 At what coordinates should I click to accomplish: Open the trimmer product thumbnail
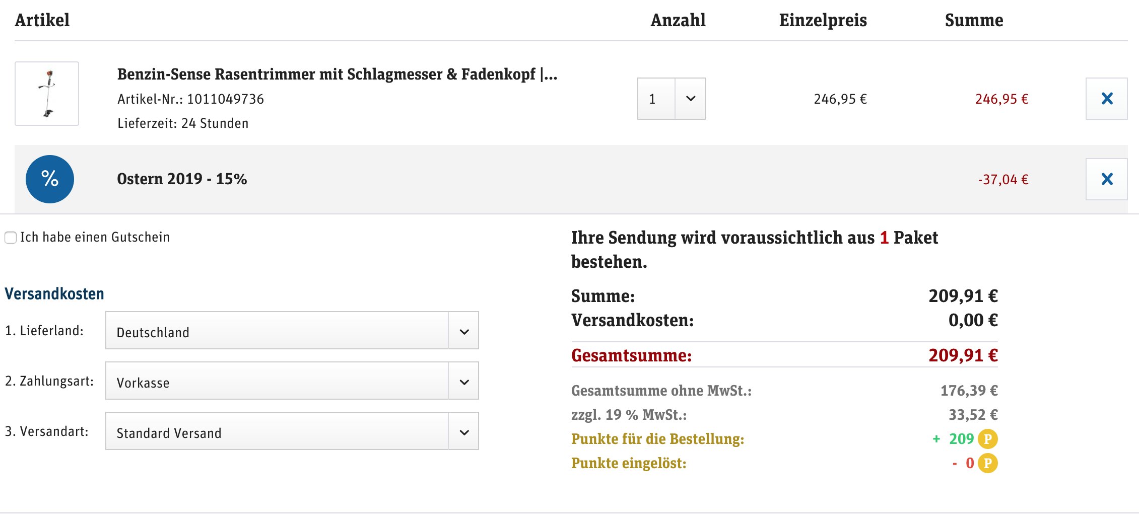(x=47, y=94)
